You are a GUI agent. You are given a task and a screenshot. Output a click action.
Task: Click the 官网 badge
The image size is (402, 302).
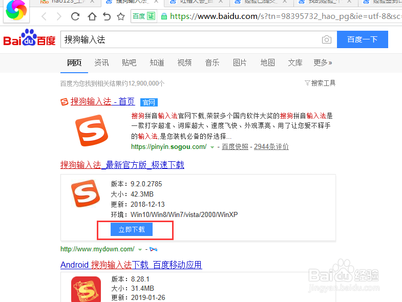coord(149,102)
